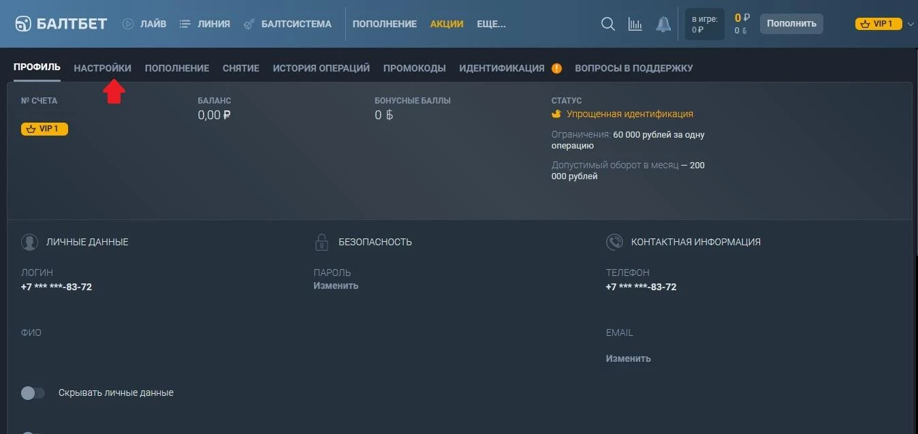918x434 pixels.
Task: Switch to the СНЯТИЕ tab
Action: tap(241, 68)
